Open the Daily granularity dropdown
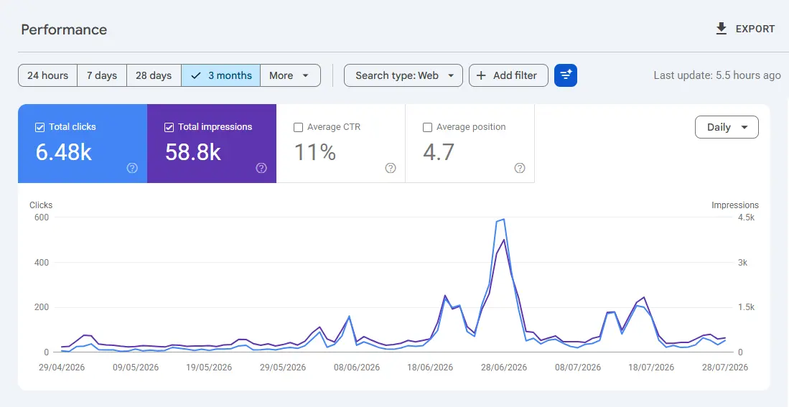The width and height of the screenshot is (789, 407). (727, 127)
